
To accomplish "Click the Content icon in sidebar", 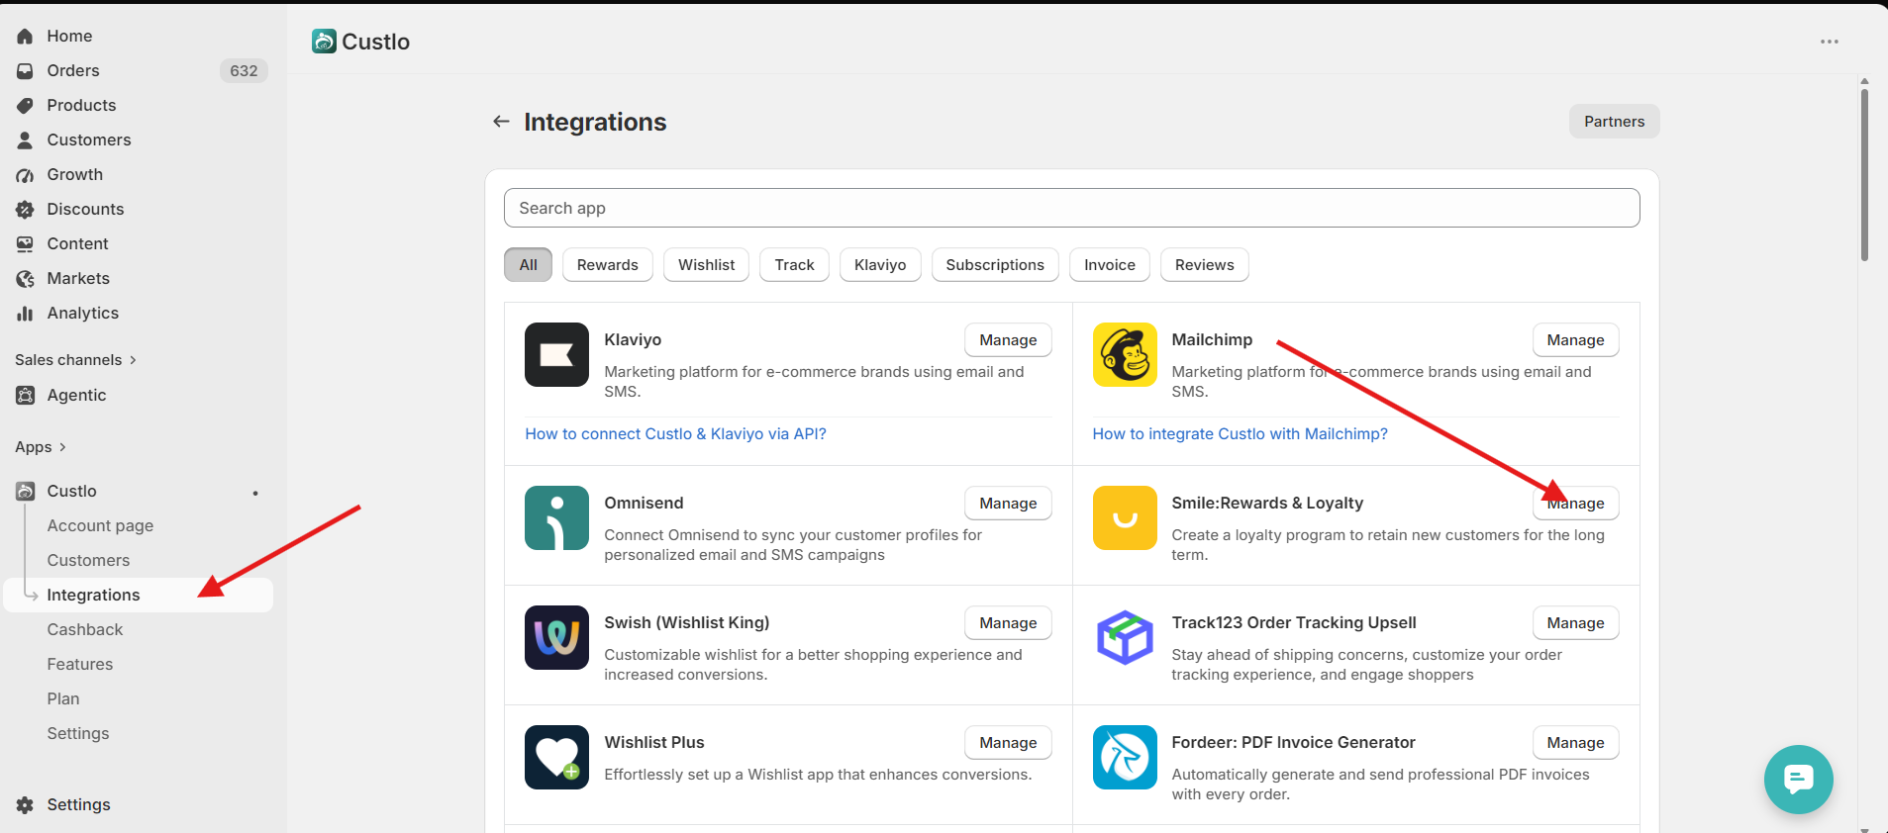I will pos(25,244).
